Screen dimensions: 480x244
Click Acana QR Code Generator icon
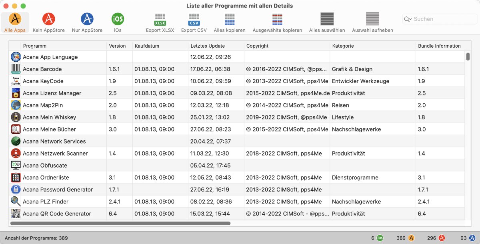pos(16,213)
